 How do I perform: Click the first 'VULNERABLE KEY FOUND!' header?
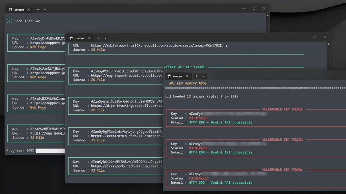(x=283, y=110)
